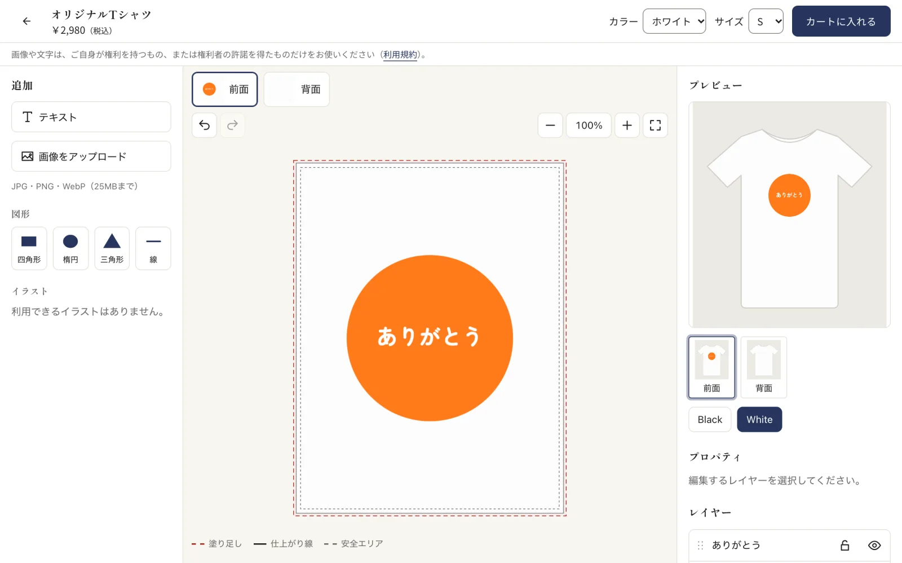Add a 楕円 ellipse shape
Viewport: 902px width, 563px height.
[x=70, y=248]
